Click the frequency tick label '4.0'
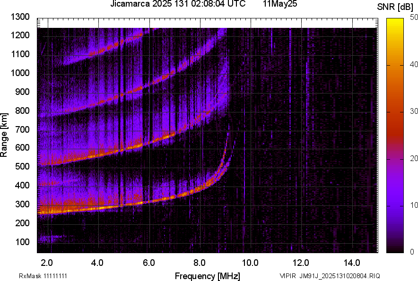Viewport: 418px width, 281px height. [97, 263]
